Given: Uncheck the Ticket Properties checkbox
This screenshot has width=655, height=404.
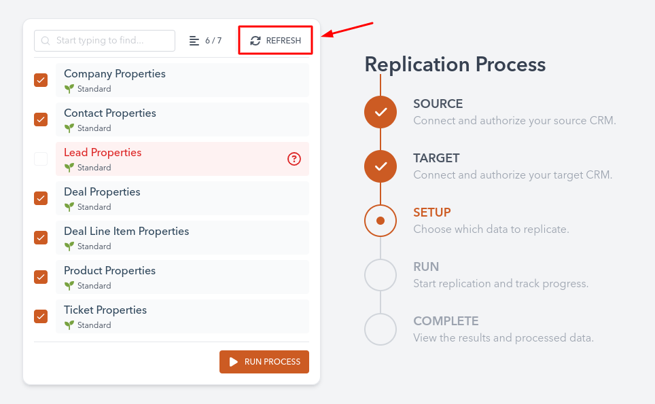Looking at the screenshot, I should click(x=41, y=316).
